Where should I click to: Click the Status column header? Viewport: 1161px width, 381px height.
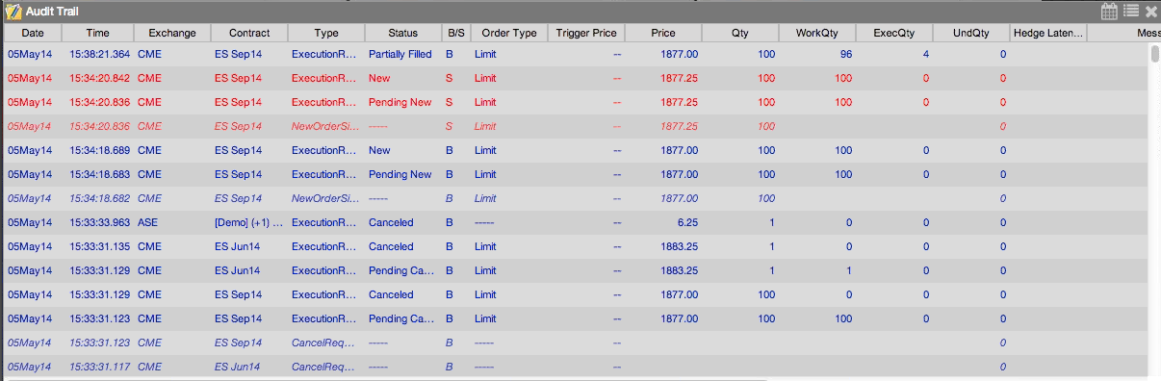pos(403,33)
